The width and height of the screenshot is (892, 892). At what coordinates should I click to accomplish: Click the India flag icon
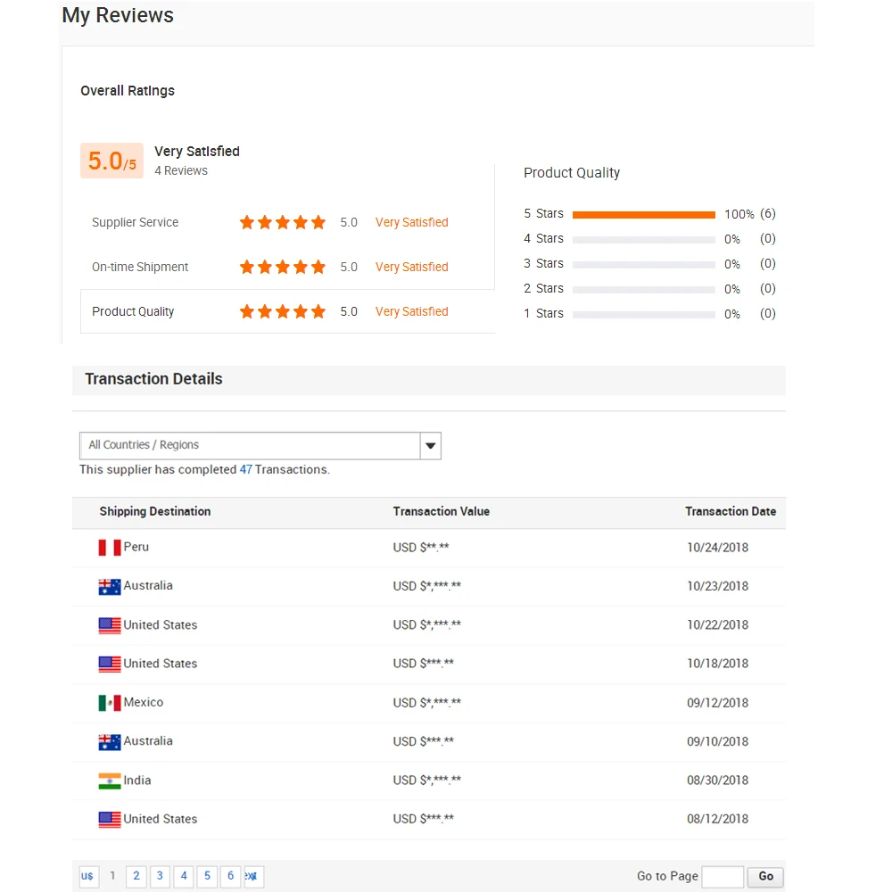pos(110,780)
